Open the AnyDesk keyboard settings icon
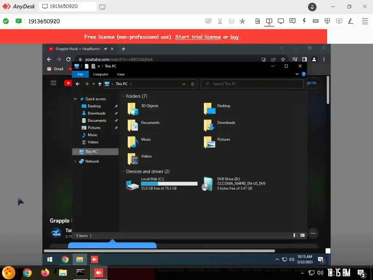The width and height of the screenshot is (373, 280). [x=316, y=21]
